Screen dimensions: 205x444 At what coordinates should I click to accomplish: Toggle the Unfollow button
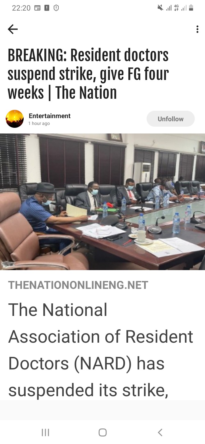tap(171, 119)
